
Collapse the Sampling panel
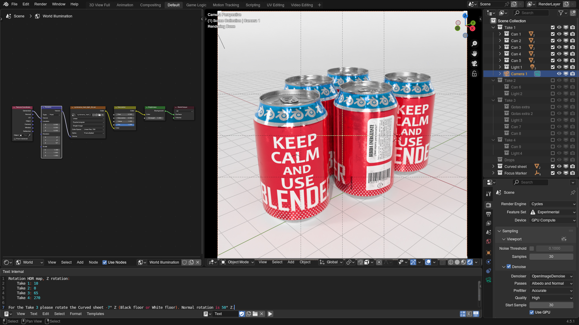[x=510, y=231]
